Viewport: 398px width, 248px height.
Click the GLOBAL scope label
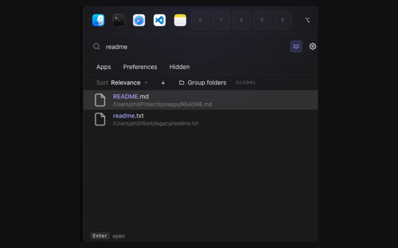(246, 82)
